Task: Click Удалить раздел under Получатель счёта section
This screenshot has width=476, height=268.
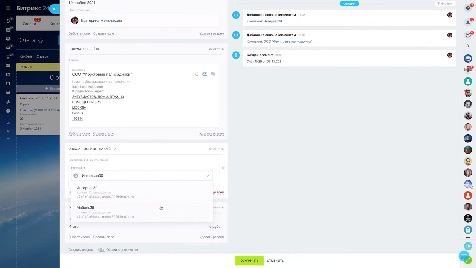Action: click(211, 134)
